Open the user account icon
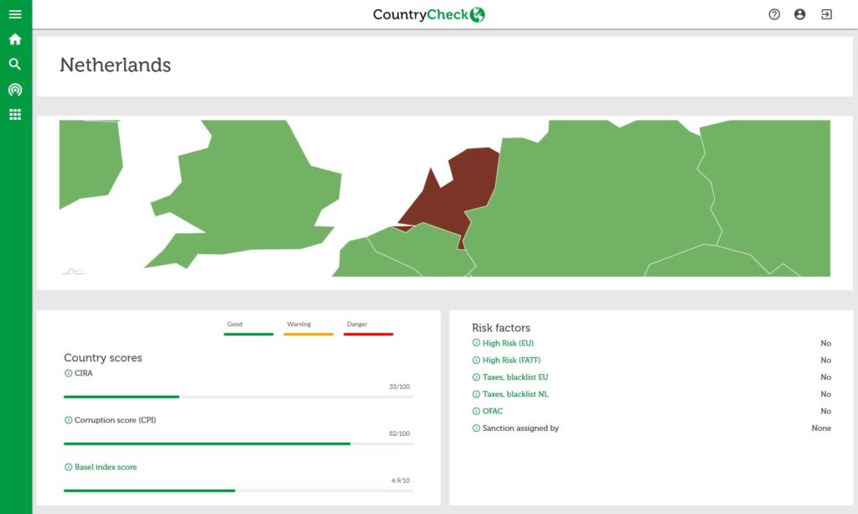The height and width of the screenshot is (514, 858). coord(800,14)
